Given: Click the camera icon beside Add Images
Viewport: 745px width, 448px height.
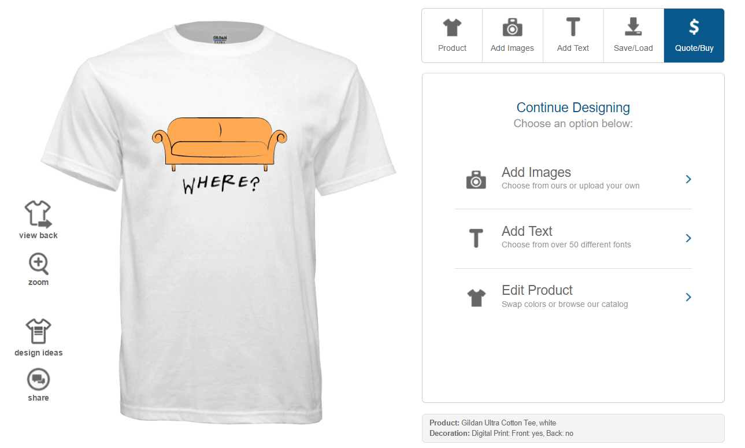Looking at the screenshot, I should click(x=476, y=179).
